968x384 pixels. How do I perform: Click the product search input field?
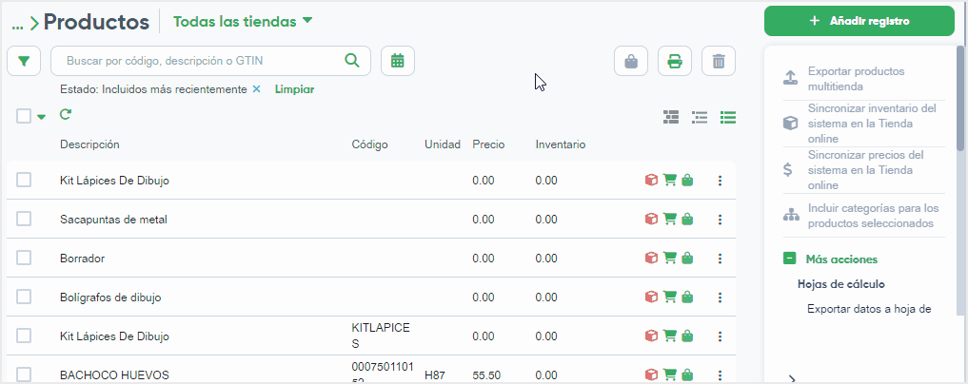(200, 61)
